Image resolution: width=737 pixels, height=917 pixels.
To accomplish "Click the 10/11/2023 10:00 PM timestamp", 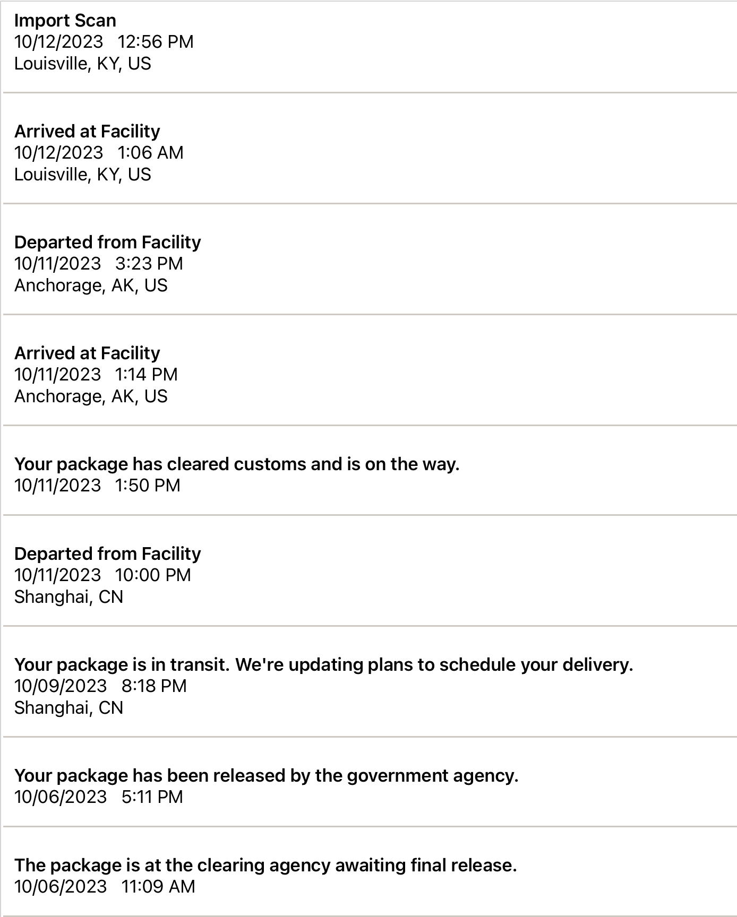I will pos(102,575).
